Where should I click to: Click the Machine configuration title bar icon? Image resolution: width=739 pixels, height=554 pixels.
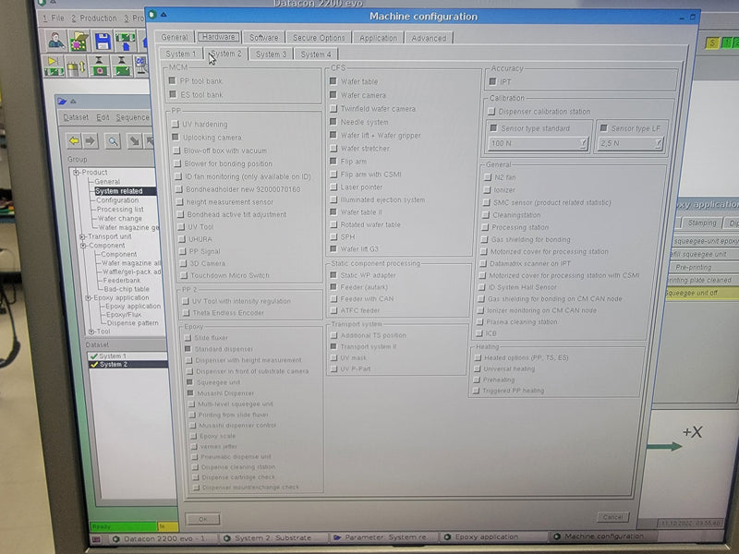tap(151, 15)
